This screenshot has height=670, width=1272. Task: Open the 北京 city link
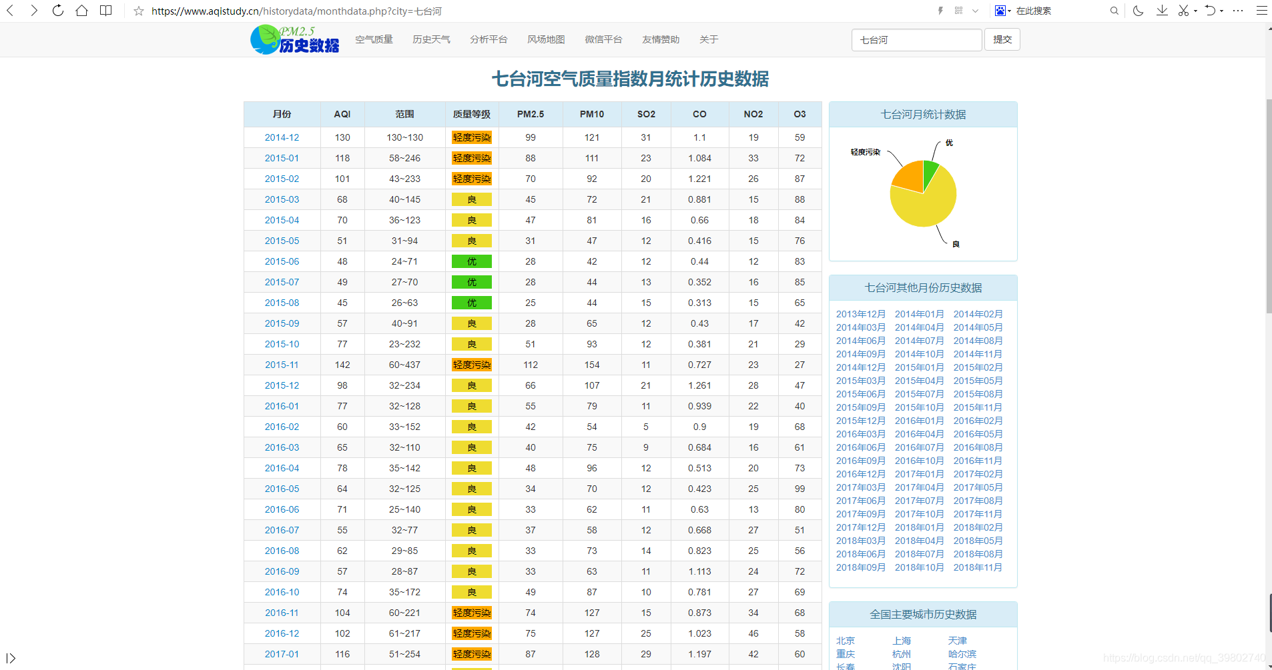tap(846, 641)
